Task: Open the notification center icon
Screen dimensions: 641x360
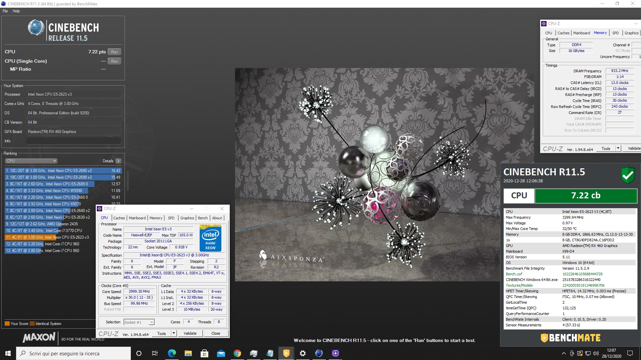Action: pyautogui.click(x=630, y=353)
